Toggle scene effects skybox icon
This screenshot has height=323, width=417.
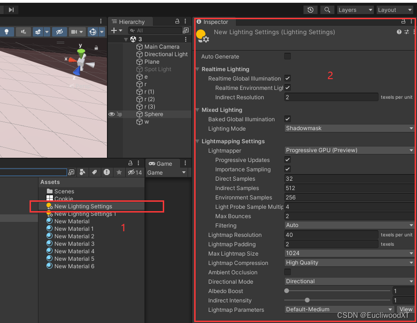38,32
